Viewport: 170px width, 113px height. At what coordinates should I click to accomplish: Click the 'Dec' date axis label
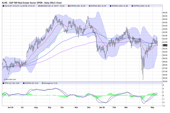tap(89, 107)
